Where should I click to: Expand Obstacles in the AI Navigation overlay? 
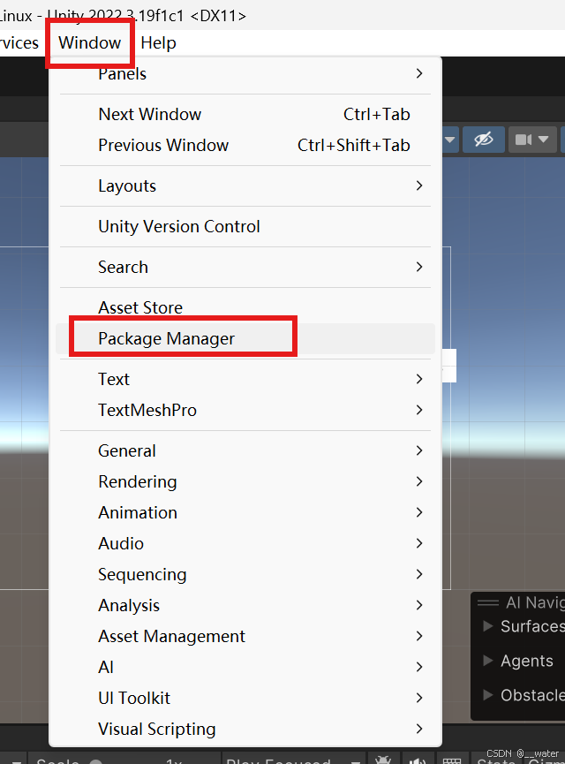pyautogui.click(x=488, y=695)
